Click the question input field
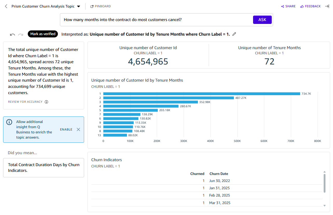333x215 pixels. pyautogui.click(x=156, y=20)
